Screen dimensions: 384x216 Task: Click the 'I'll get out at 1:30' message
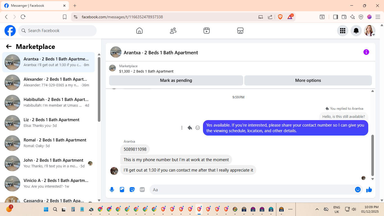tap(188, 170)
